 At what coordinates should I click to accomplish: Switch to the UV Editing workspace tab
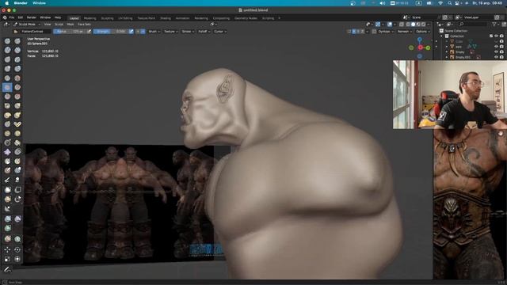pyautogui.click(x=125, y=18)
